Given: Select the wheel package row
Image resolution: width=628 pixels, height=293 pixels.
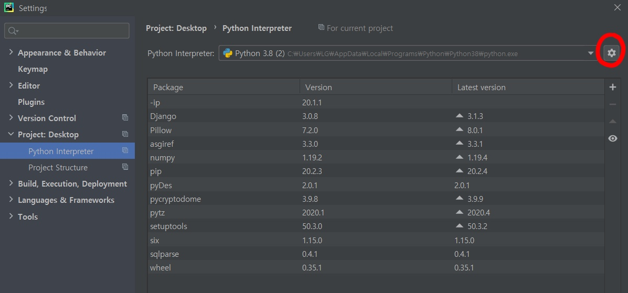Looking at the screenshot, I should (376, 268).
